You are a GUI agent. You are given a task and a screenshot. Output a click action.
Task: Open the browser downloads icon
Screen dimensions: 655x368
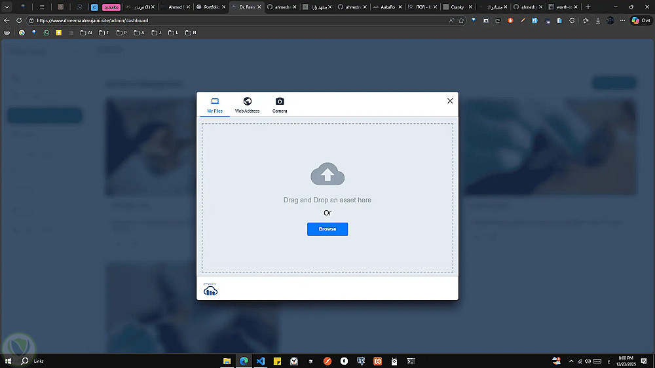coord(598,20)
